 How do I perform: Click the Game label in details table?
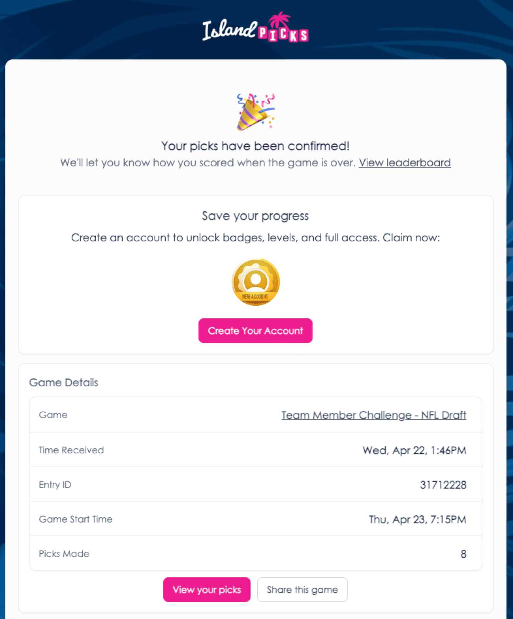(53, 415)
